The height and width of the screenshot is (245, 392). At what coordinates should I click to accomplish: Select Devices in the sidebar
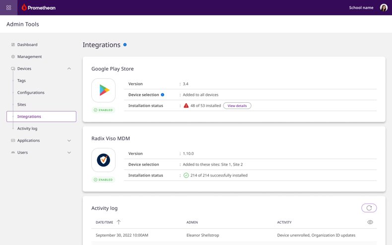tap(24, 69)
